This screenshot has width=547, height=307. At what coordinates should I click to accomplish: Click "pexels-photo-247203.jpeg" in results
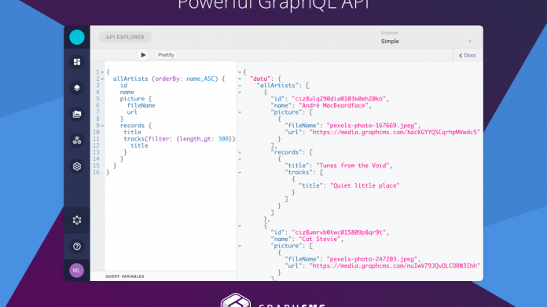[x=372, y=259]
